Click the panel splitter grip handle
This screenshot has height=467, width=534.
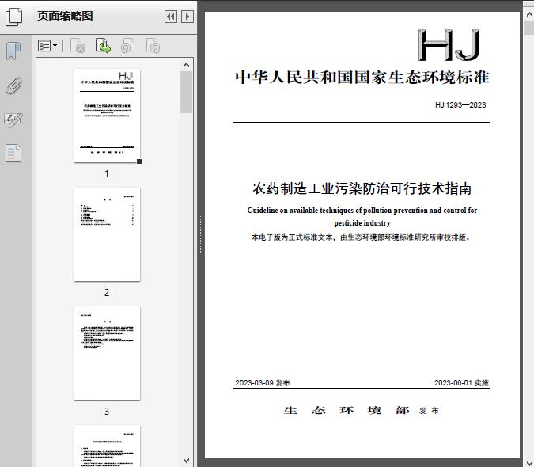tap(200, 235)
